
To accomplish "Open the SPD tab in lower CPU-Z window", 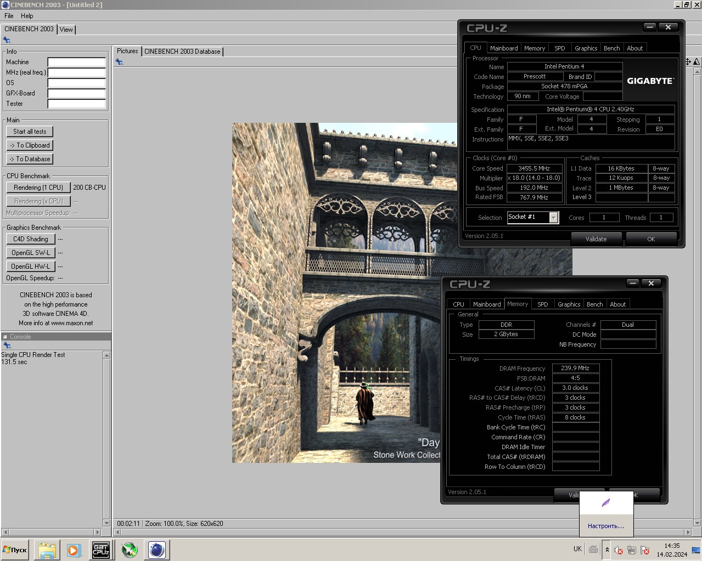I will 542,304.
